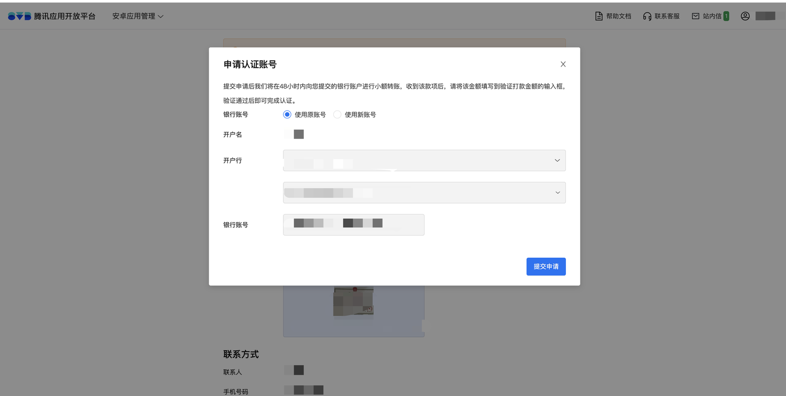Viewport: 786px width, 396px height.
Task: Click the 腾讯应用开放平台 title text
Action: pyautogui.click(x=65, y=16)
